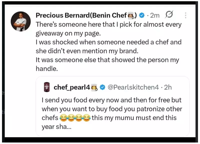
Task: Click the last laughing emoji in quoted post
Action: (x=87, y=118)
